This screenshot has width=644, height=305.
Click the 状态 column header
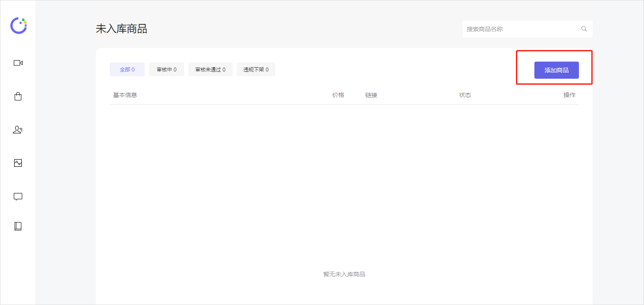tap(465, 95)
